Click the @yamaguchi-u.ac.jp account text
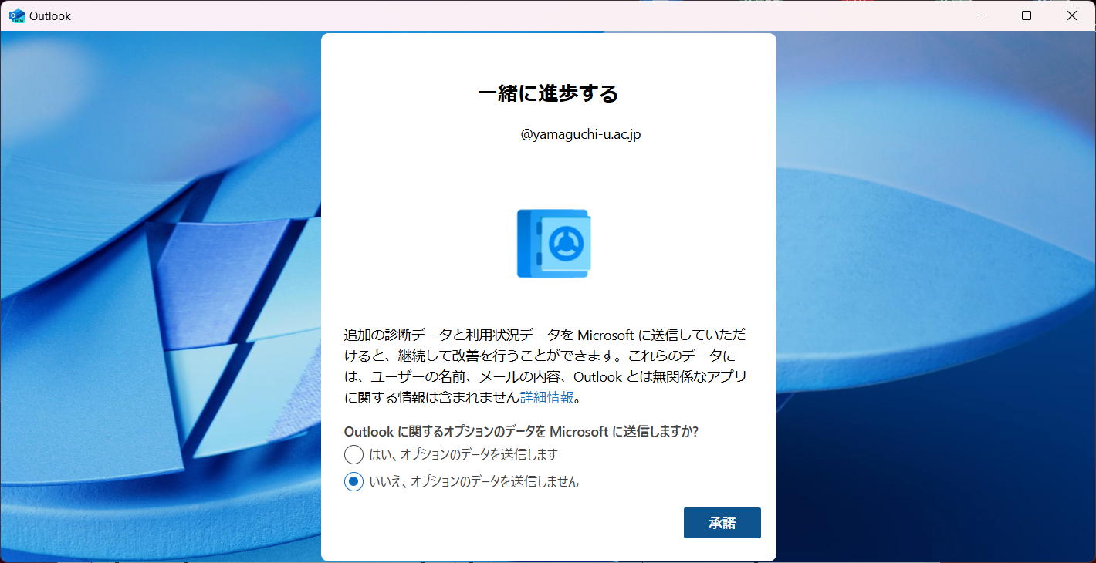Screen dimensions: 1096x563 point(580,135)
